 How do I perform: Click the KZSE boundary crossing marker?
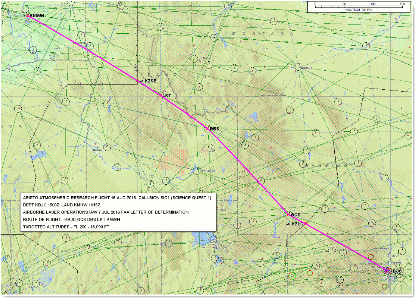coord(137,81)
